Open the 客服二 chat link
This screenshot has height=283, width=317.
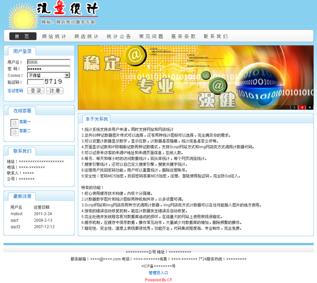coord(25,131)
